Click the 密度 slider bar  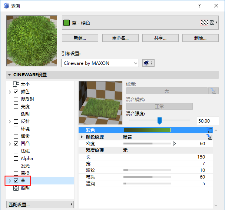click(x=147, y=143)
